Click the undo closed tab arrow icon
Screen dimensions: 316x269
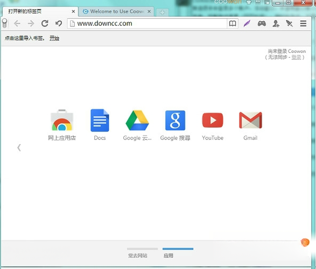pyautogui.click(x=59, y=24)
